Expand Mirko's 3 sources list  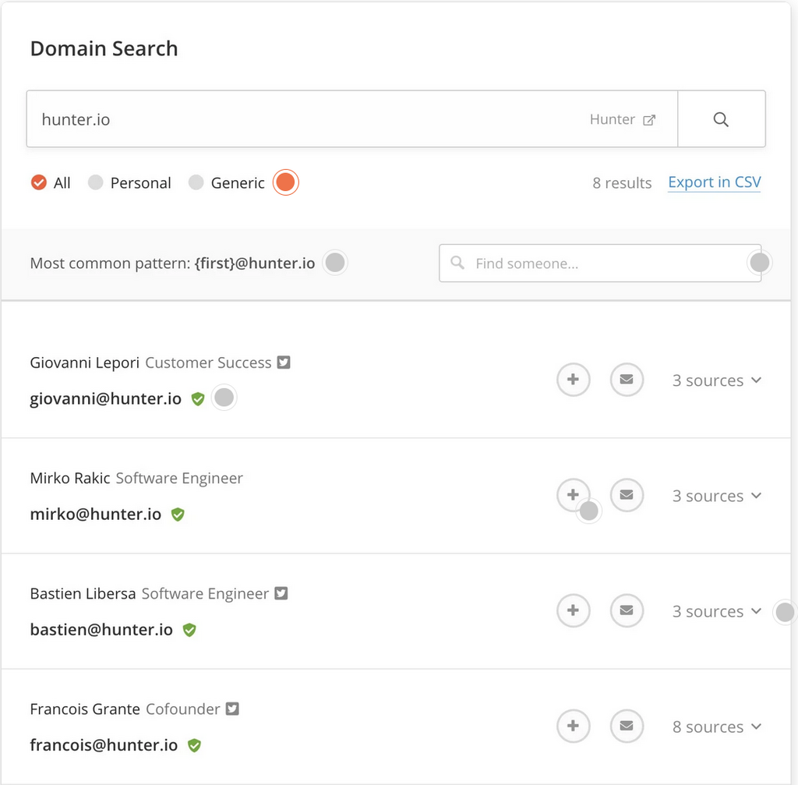pyautogui.click(x=716, y=496)
